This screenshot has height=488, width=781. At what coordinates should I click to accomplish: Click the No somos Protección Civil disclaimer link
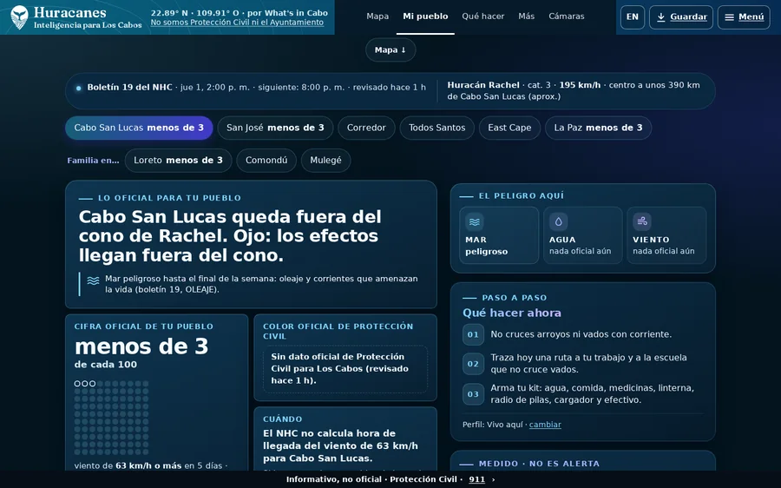(237, 23)
